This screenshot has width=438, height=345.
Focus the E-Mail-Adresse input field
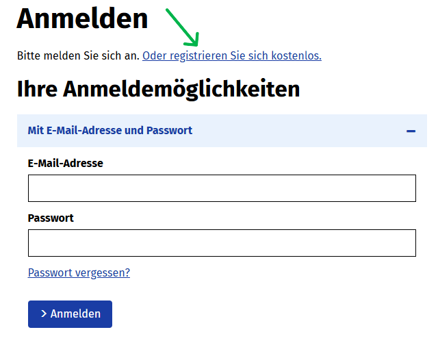[x=222, y=188]
